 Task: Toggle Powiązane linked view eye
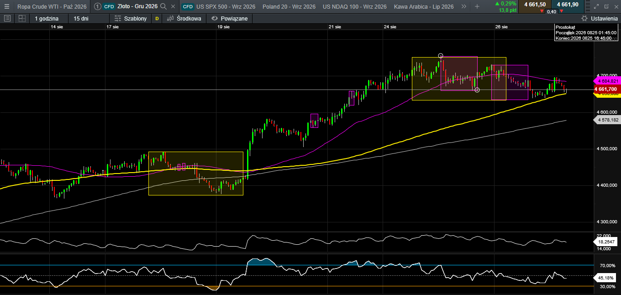pos(229,18)
